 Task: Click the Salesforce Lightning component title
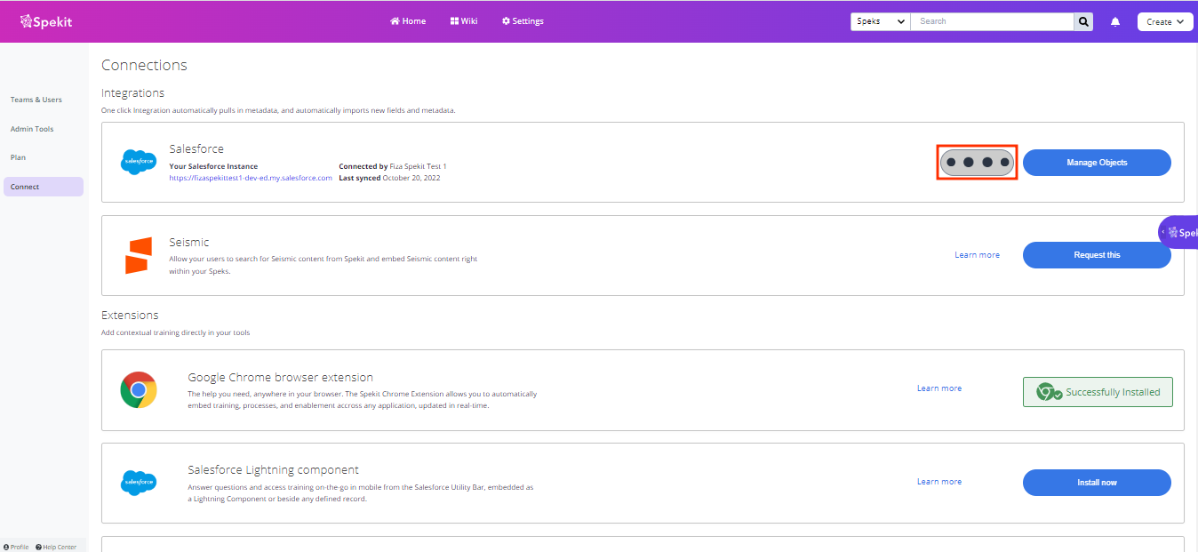(x=273, y=469)
